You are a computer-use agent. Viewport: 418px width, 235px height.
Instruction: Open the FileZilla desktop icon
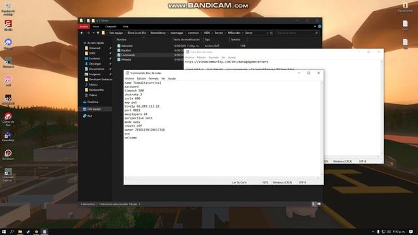pos(8,25)
